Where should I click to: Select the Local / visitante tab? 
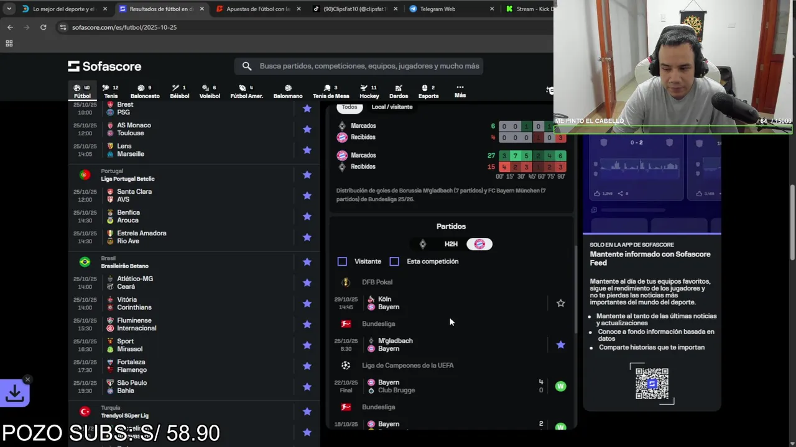coord(392,107)
